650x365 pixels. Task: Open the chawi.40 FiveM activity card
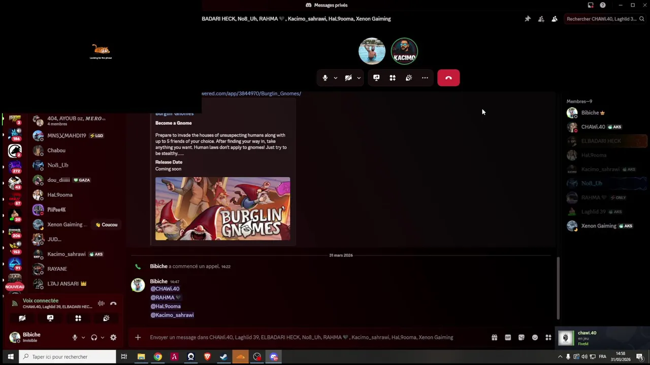coord(602,338)
